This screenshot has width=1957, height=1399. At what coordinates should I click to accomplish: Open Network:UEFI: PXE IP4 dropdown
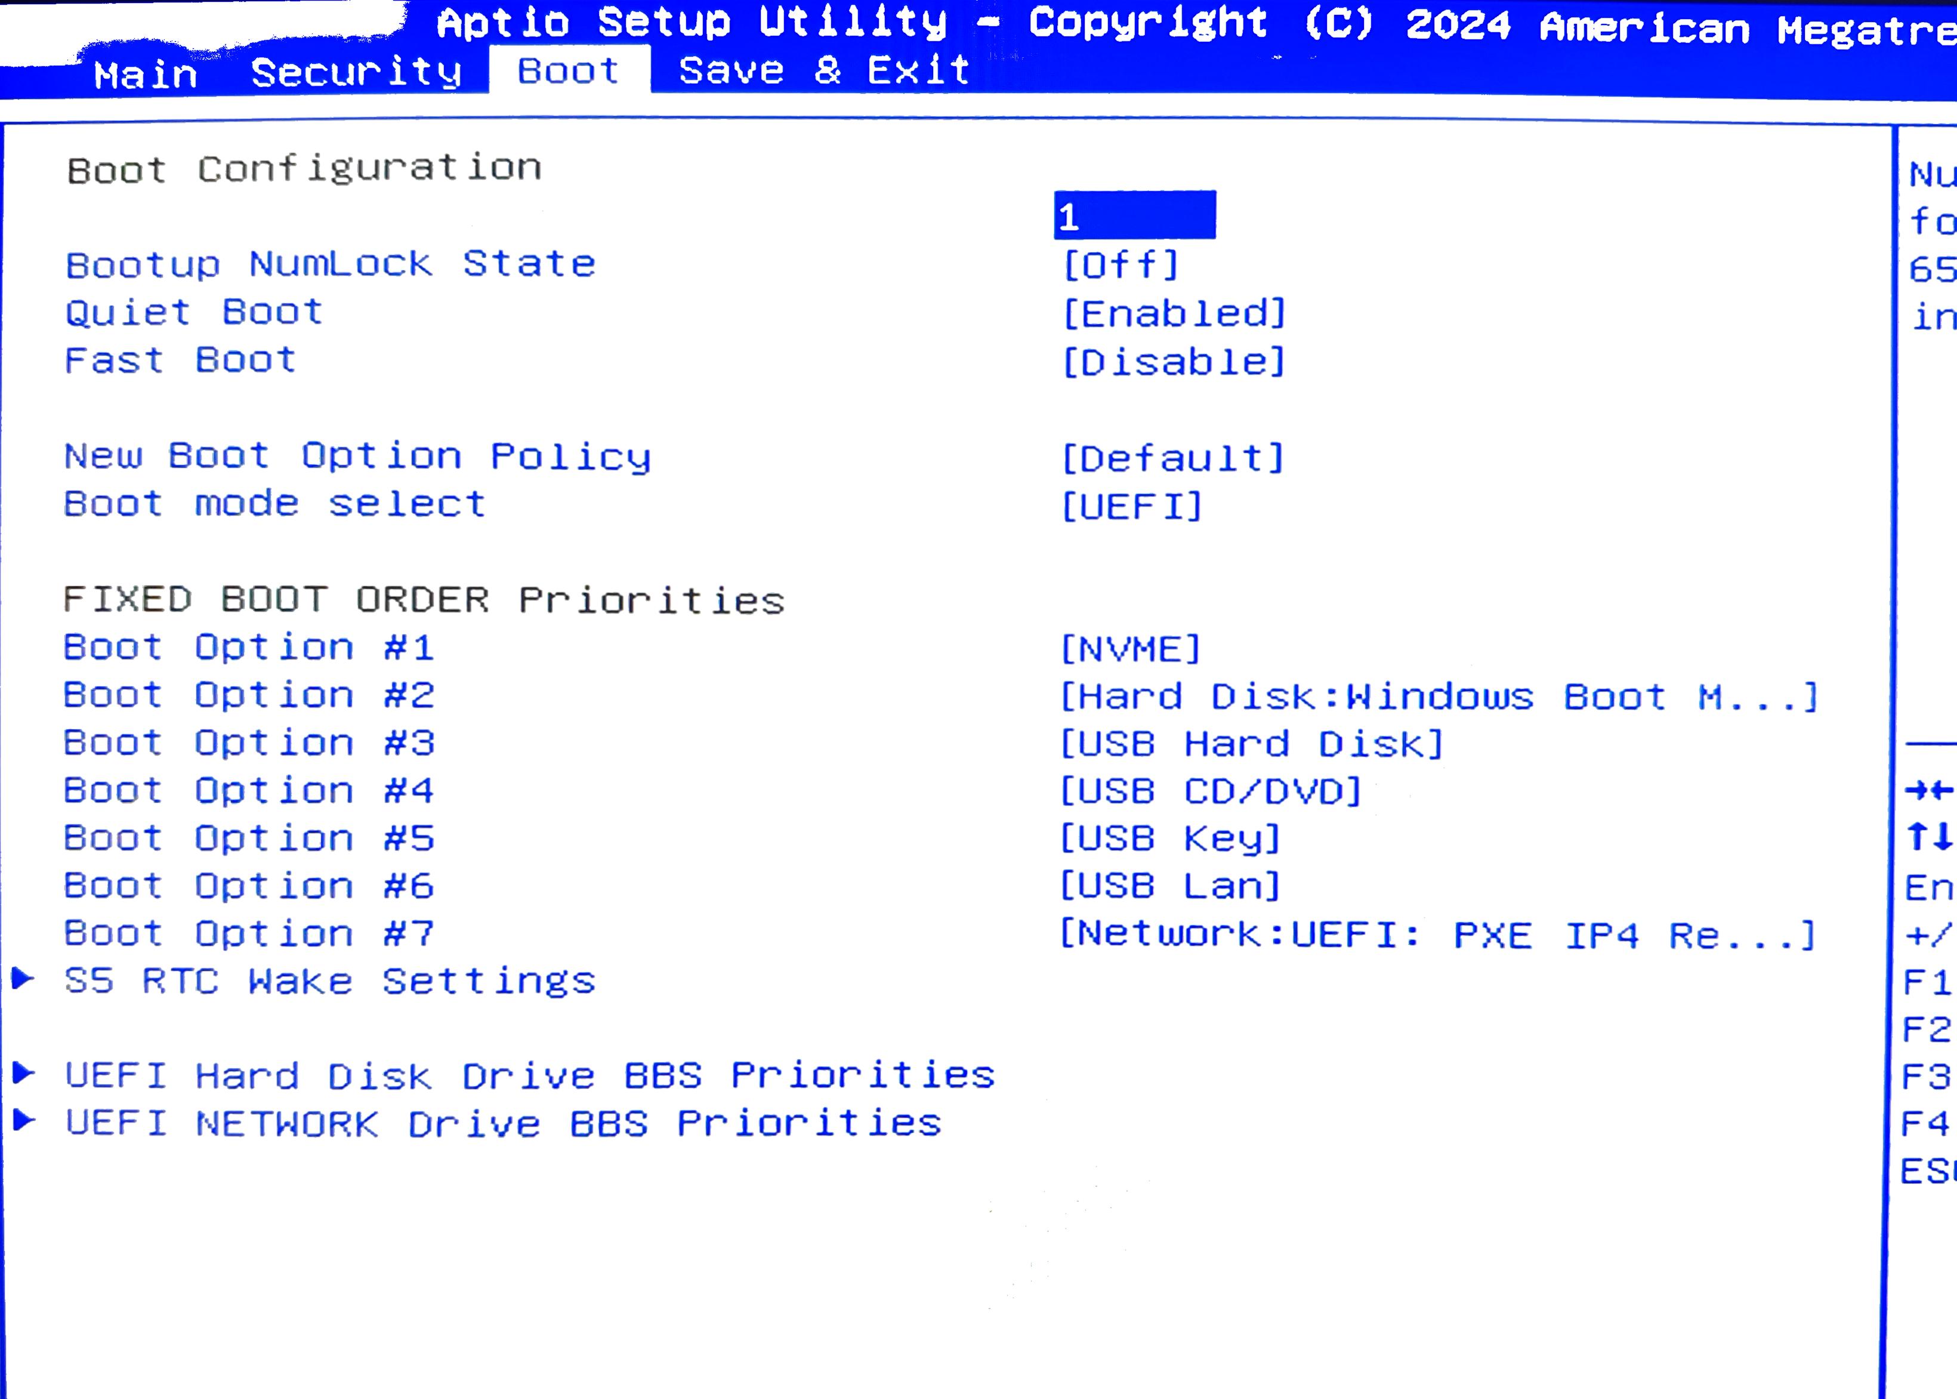pos(1438,934)
